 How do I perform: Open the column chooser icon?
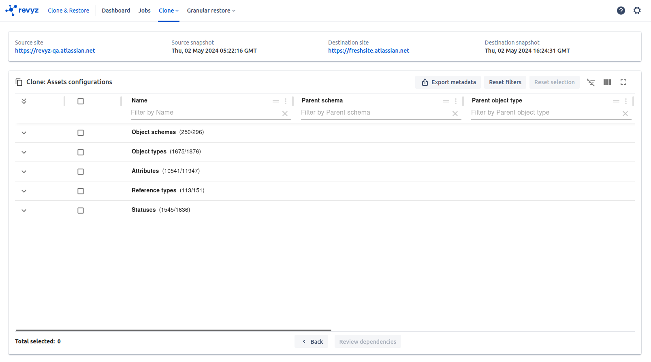tap(607, 82)
